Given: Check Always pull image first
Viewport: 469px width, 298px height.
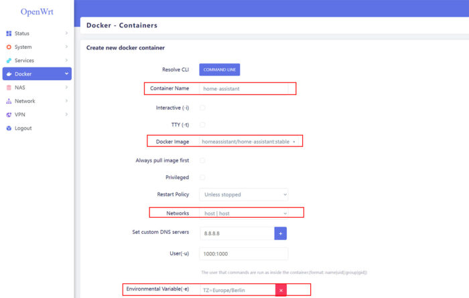Looking at the screenshot, I should pyautogui.click(x=202, y=160).
